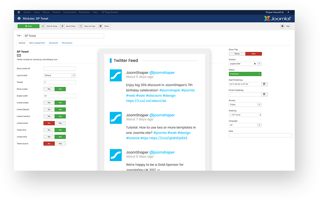Open the Access dropdown set to Public
This screenshot has height=200, width=320.
pyautogui.click(x=245, y=104)
